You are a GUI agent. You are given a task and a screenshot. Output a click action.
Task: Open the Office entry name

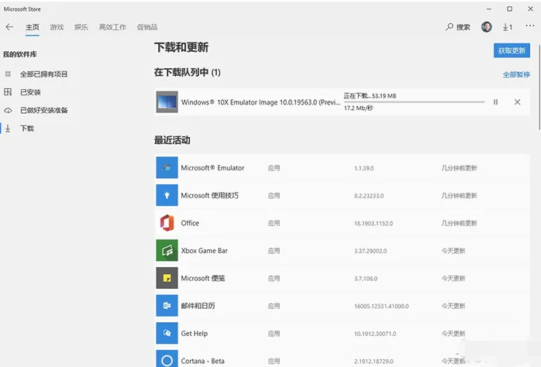click(190, 223)
